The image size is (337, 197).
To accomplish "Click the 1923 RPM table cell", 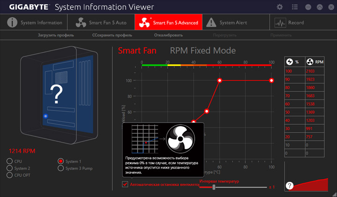I will (x=315, y=79).
